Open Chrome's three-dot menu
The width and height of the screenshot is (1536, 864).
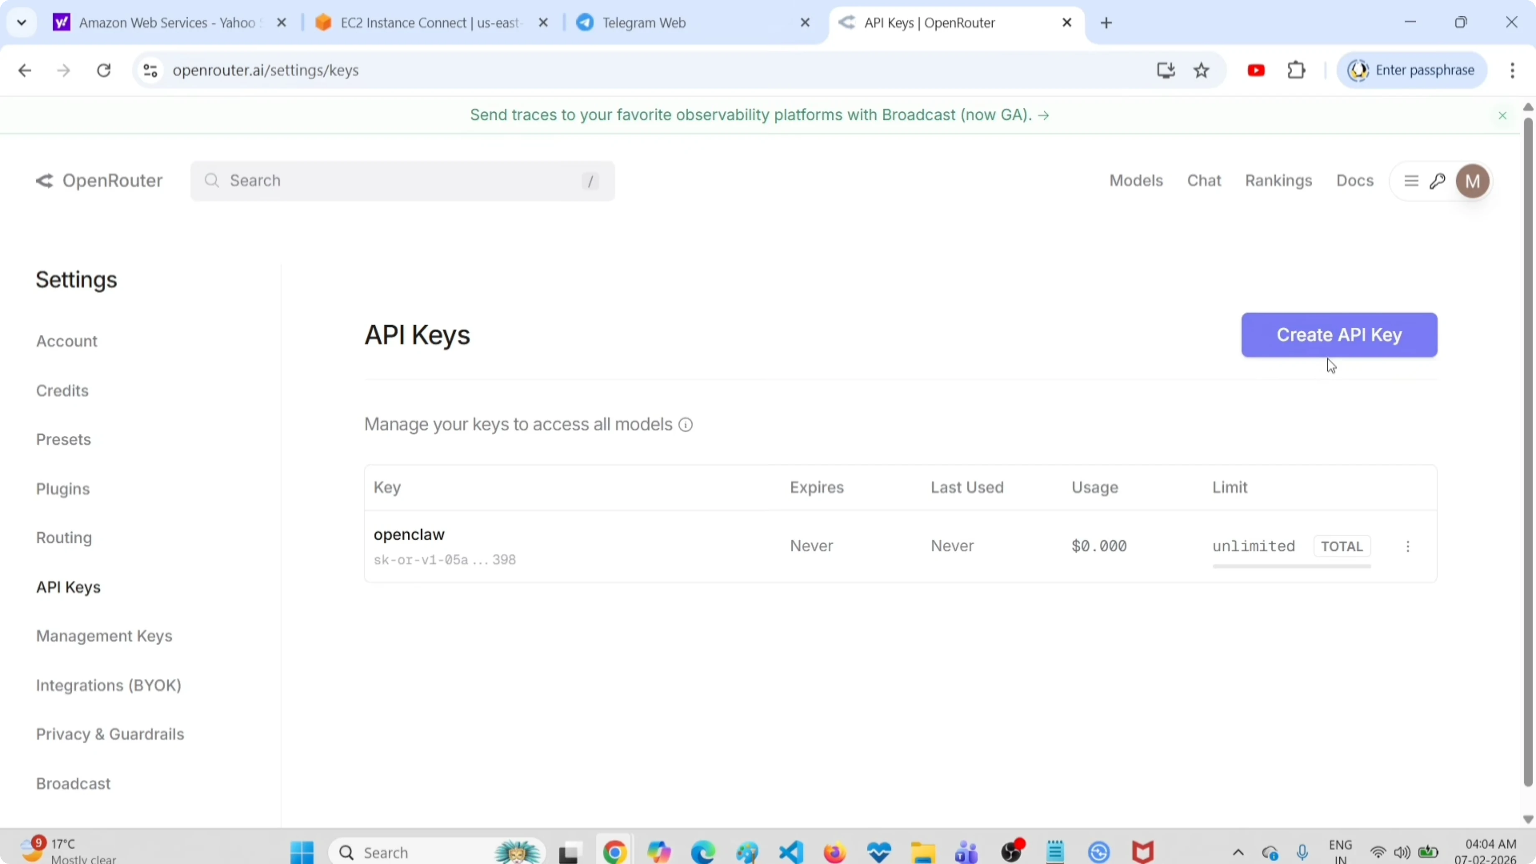point(1513,70)
